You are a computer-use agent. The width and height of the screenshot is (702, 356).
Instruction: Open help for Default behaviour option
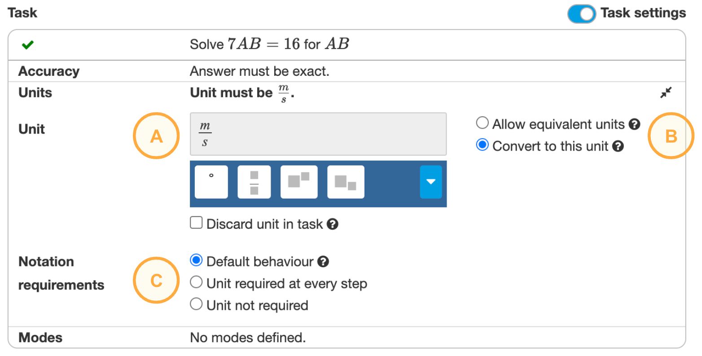[324, 261]
